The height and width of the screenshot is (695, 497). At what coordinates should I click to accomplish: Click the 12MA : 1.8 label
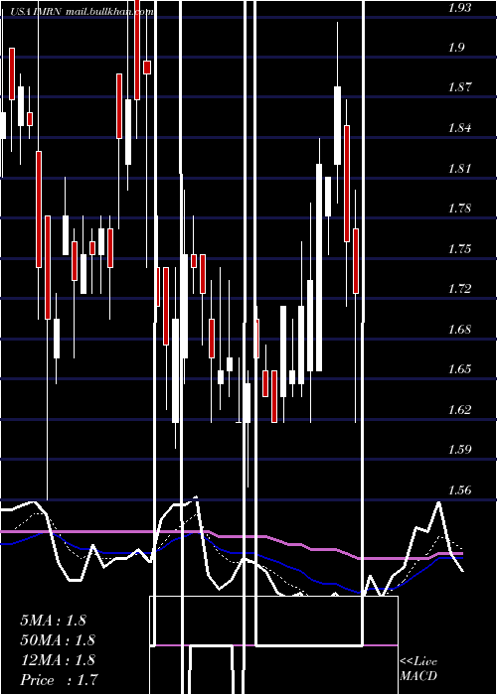tap(58, 660)
